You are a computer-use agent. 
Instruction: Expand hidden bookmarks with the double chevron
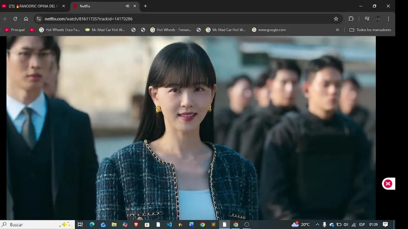tap(337, 30)
